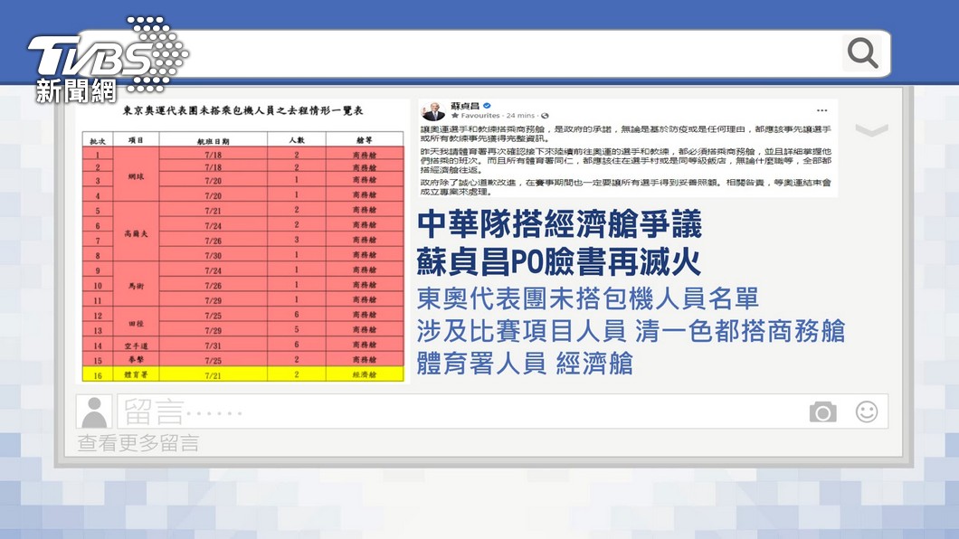
Task: Click the 7/31 flight date cell
Action: (x=213, y=345)
